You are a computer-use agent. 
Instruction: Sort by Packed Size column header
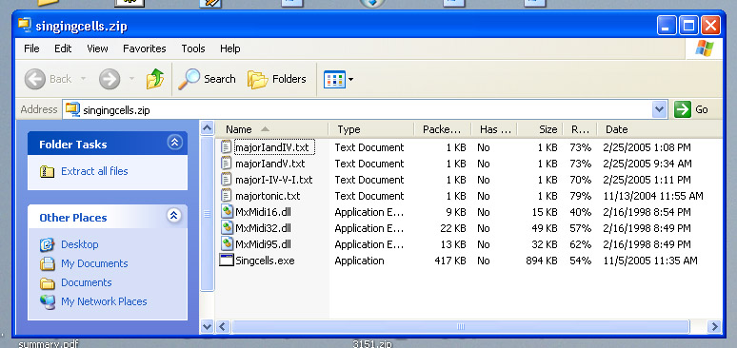[x=442, y=129]
